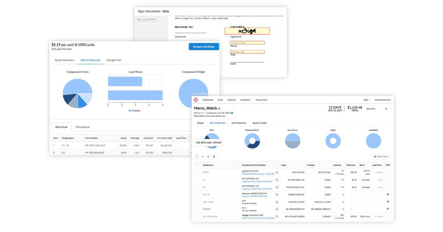Viewport: 443px width, 232px height.
Task: Click the pencil icon to rename Macro_Watch
Action: (219, 108)
